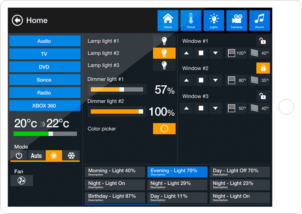Select the sun heating mode
Image resolution: width=302 pixels, height=214 pixels.
point(54,155)
